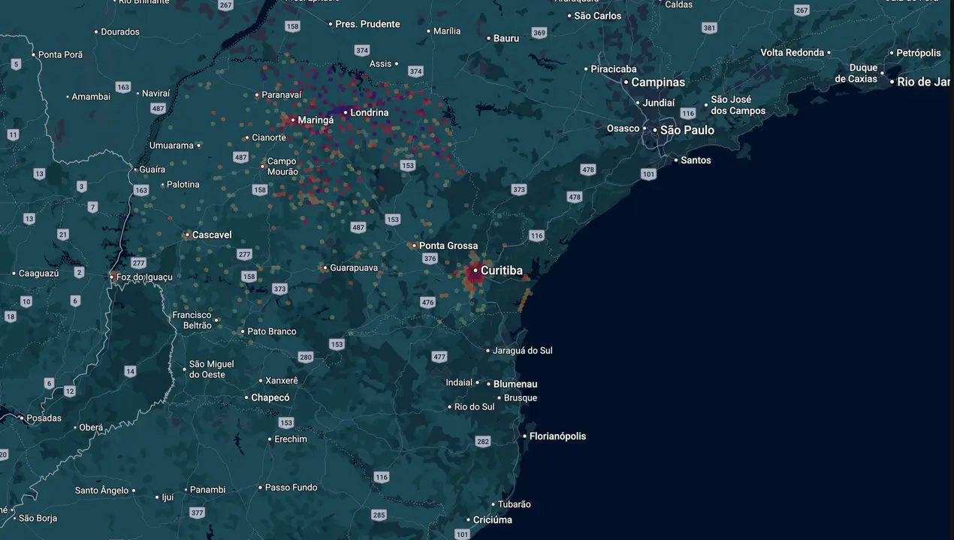Select the Piracicaba city label
This screenshot has height=540, width=954.
614,69
